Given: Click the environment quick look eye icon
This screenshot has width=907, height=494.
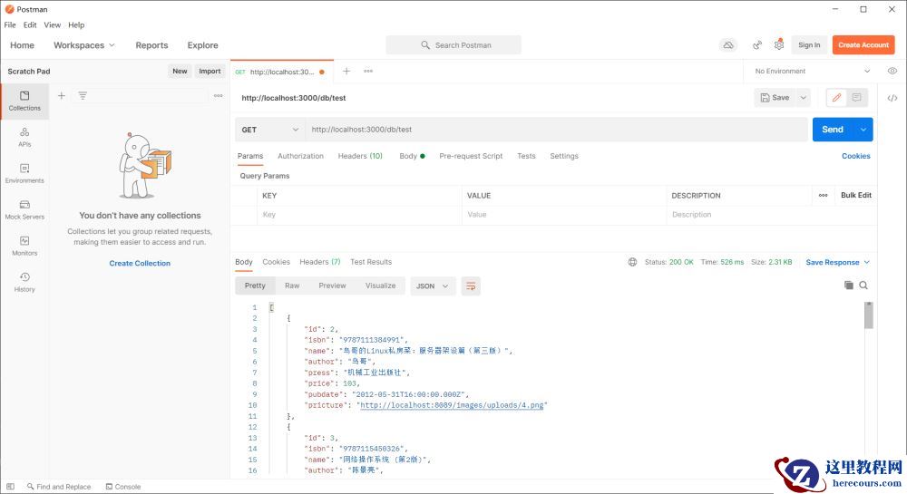Looking at the screenshot, I should click(892, 71).
